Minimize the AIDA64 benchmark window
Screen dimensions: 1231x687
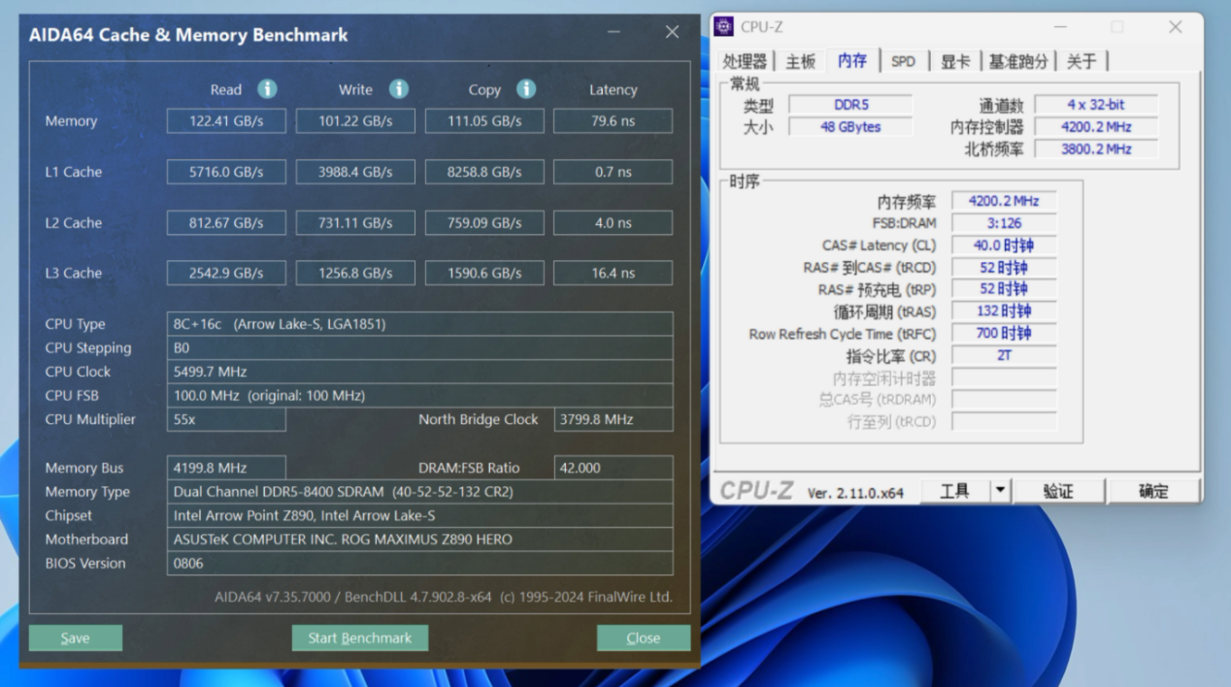(614, 32)
